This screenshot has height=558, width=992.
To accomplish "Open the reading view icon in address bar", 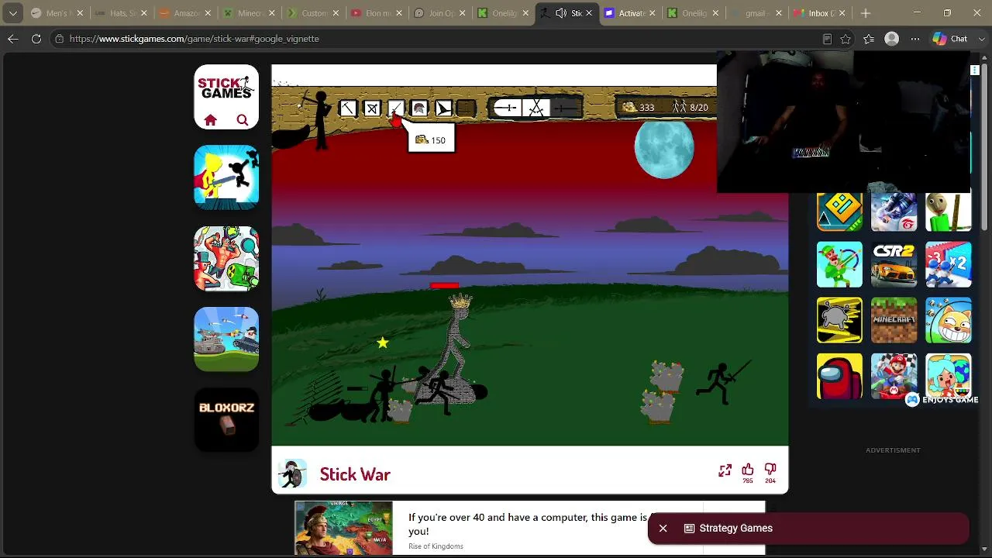I will [x=827, y=39].
